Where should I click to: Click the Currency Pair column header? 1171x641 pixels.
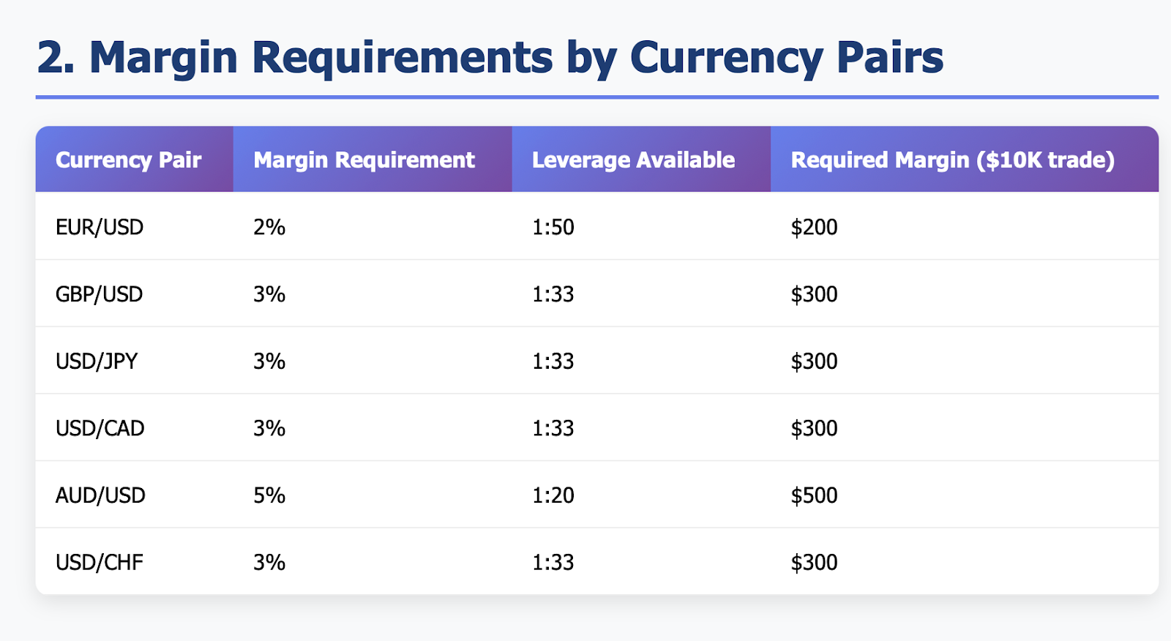(128, 160)
